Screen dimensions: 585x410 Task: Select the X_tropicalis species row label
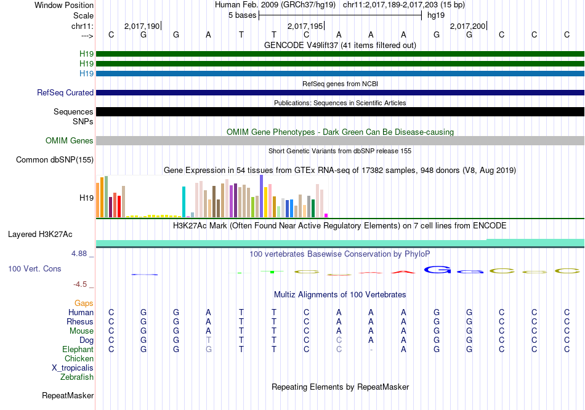click(73, 368)
